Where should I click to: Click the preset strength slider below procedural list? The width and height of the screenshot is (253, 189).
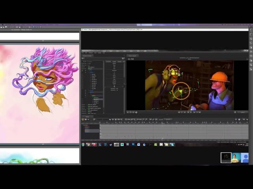114,87
